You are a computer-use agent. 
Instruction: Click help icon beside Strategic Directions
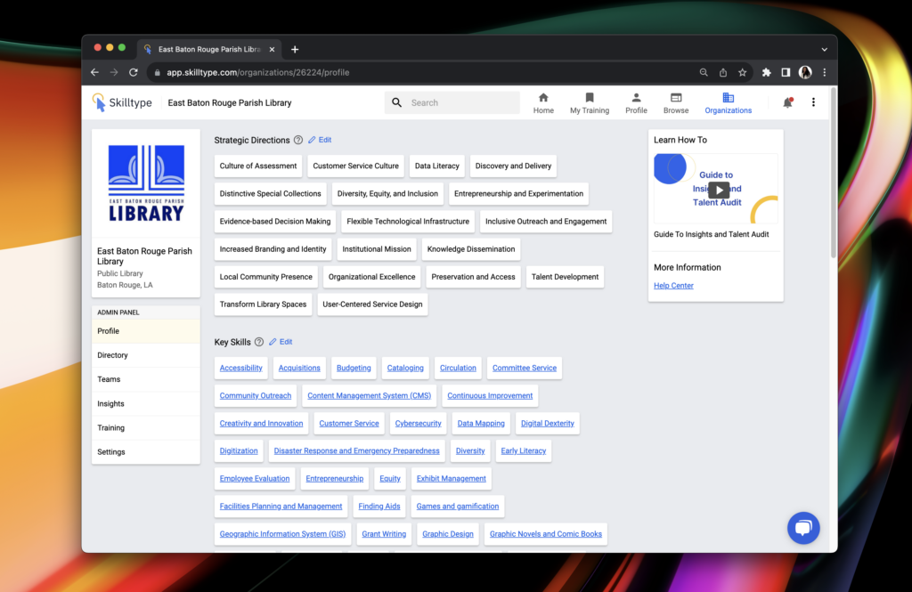pos(298,140)
